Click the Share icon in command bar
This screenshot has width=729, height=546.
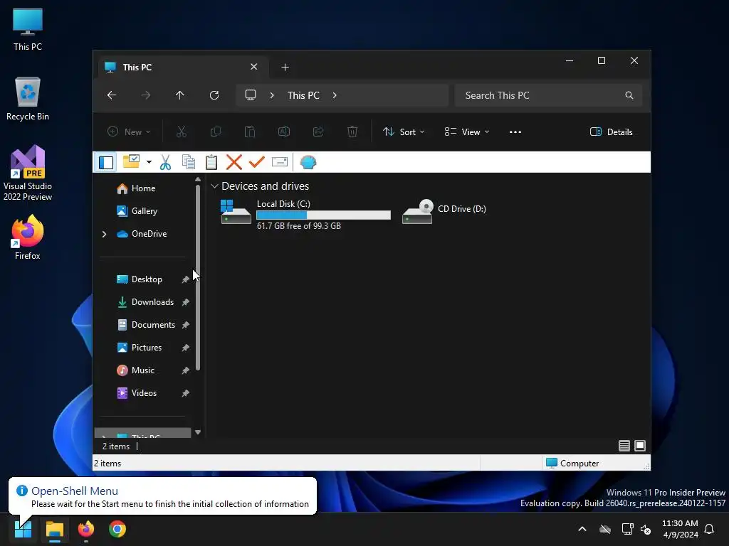coord(318,132)
